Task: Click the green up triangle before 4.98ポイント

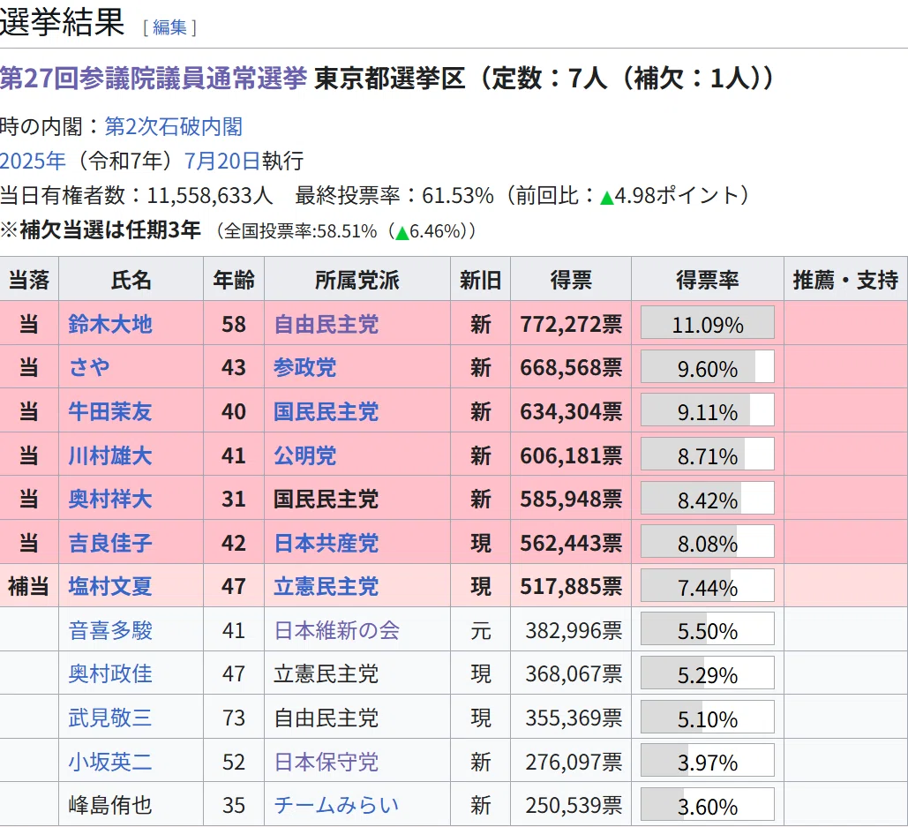Action: pos(607,198)
